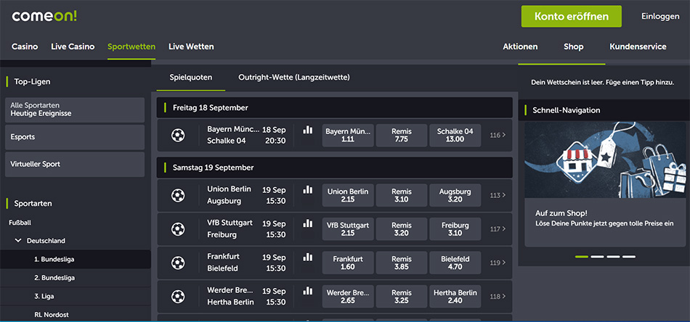This screenshot has height=322, width=690.
Task: Click soccer ball icon for Frankfurt match
Action: click(x=178, y=263)
